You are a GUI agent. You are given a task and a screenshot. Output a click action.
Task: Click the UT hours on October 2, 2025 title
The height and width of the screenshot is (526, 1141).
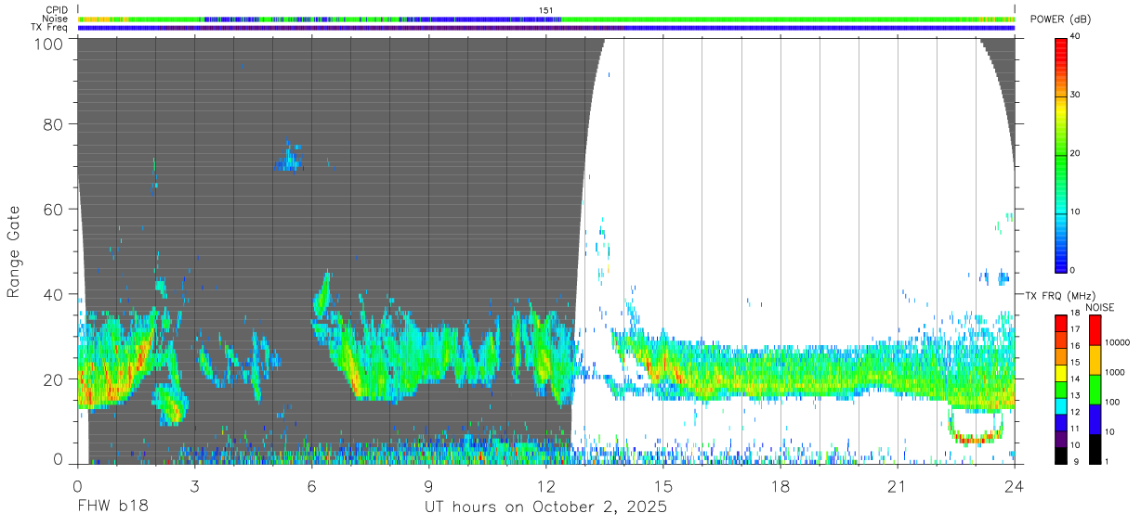click(x=545, y=507)
